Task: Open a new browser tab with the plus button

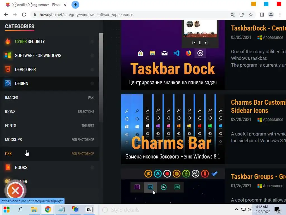Action: pos(75,5)
